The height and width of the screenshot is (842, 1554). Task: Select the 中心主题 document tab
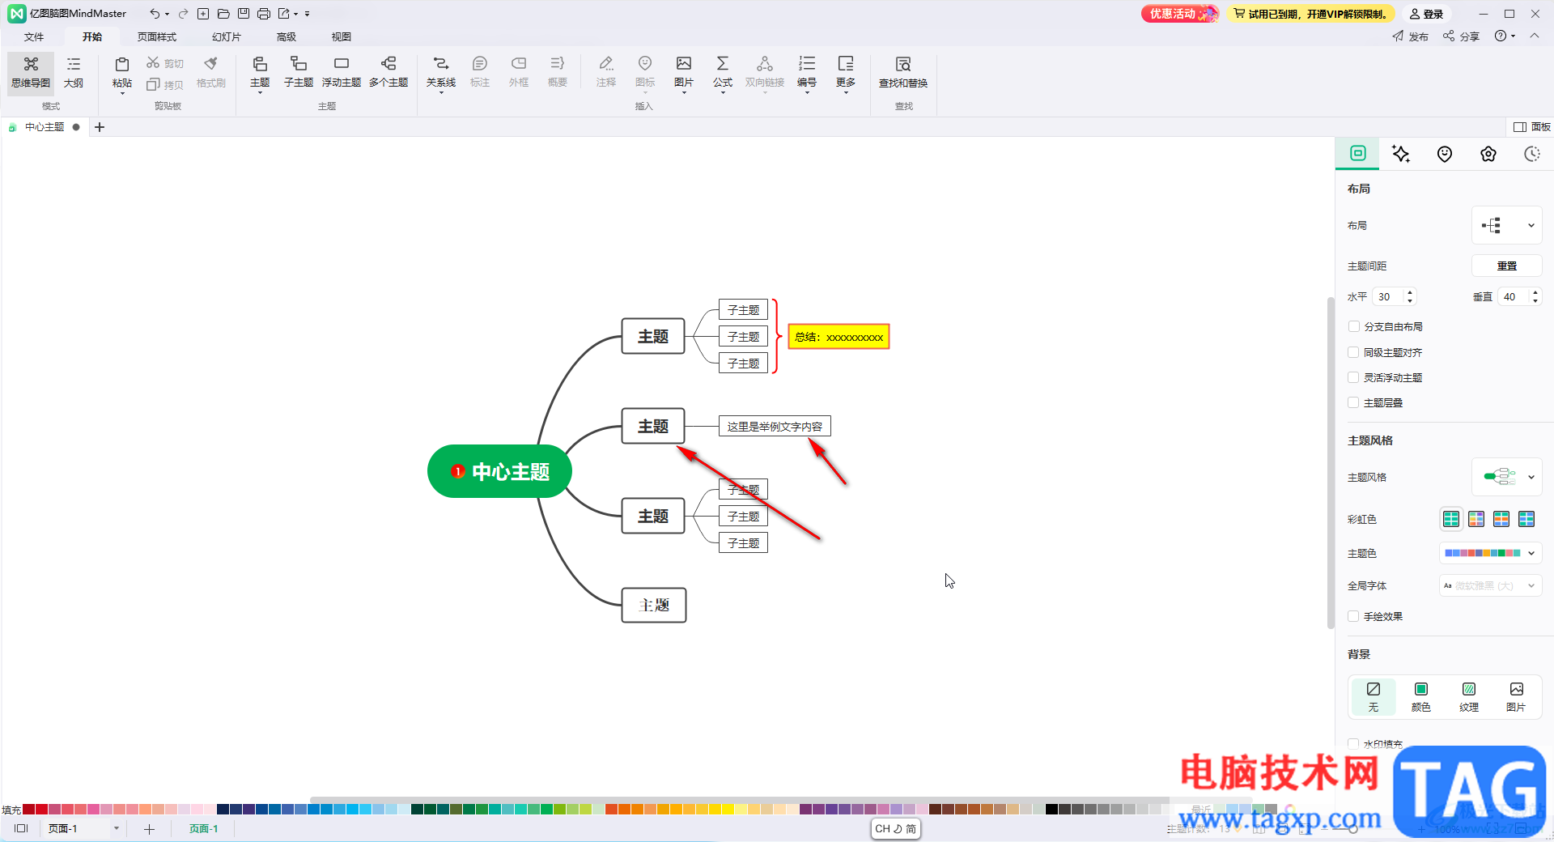45,127
